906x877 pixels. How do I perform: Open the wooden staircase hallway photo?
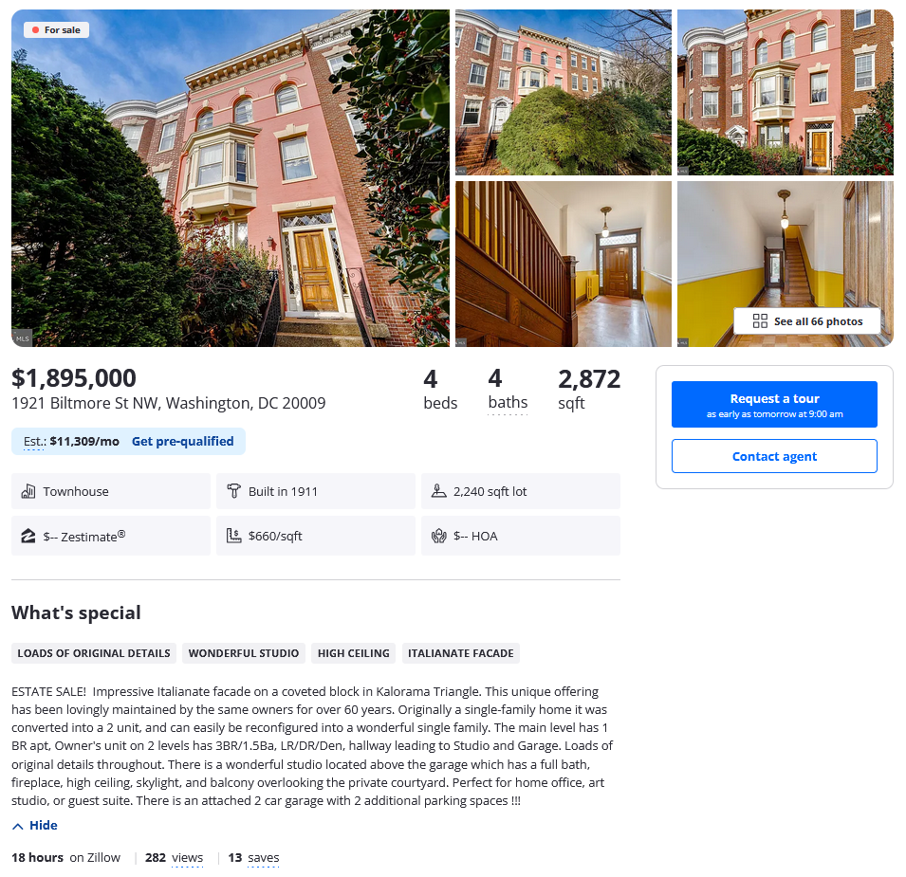point(564,264)
